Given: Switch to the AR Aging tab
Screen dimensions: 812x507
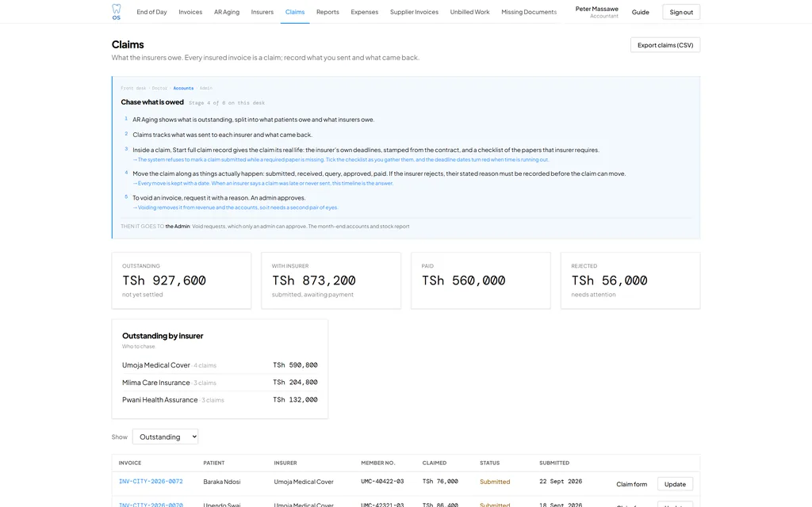Looking at the screenshot, I should pyautogui.click(x=227, y=12).
